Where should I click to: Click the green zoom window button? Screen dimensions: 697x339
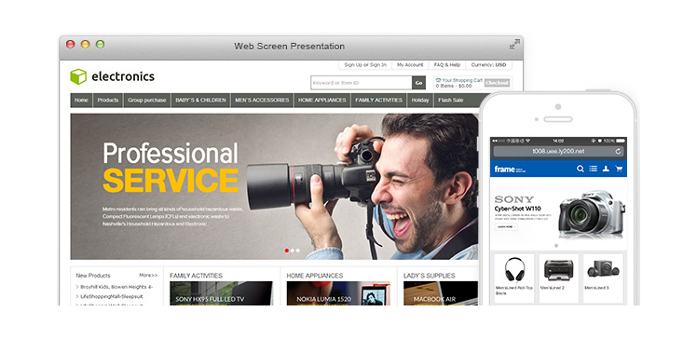pyautogui.click(x=100, y=45)
